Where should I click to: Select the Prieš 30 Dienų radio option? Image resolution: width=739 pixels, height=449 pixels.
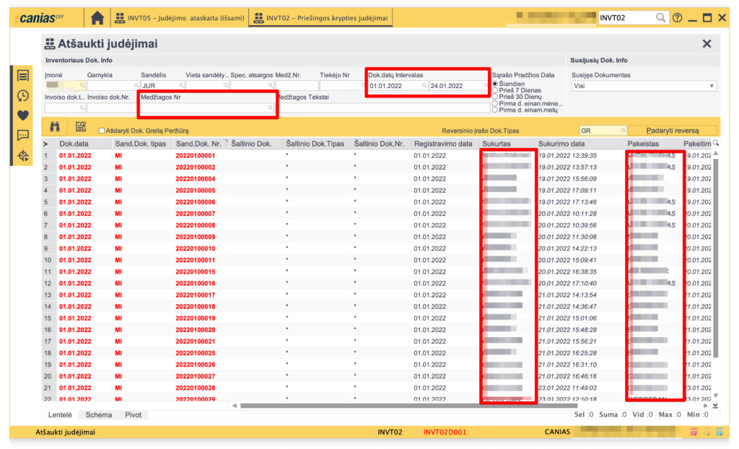coord(495,97)
